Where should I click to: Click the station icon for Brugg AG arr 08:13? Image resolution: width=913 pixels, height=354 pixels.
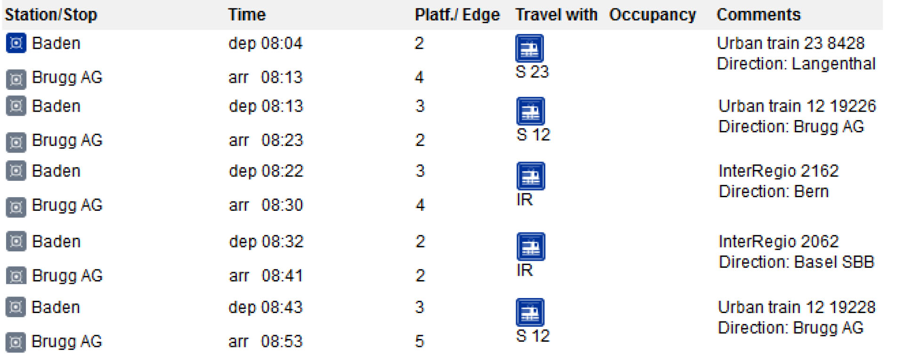(x=16, y=79)
